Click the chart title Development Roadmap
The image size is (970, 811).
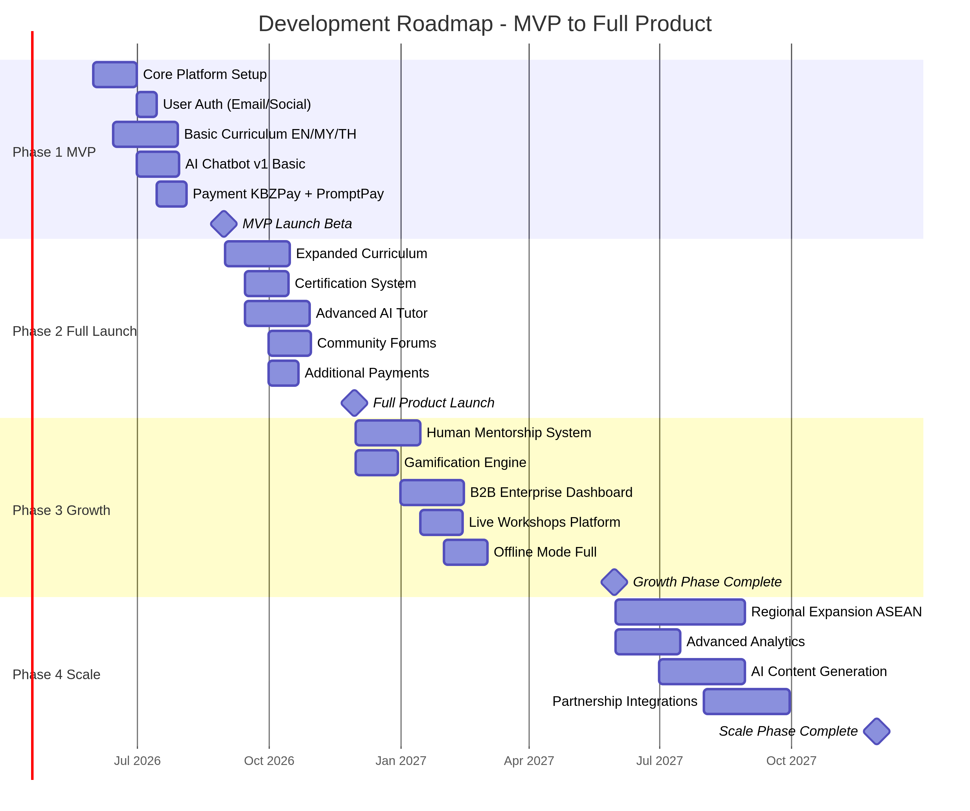[x=485, y=24]
